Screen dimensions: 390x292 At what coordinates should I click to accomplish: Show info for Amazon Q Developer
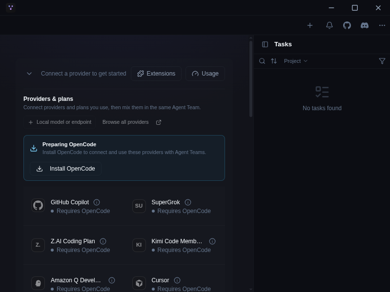click(112, 280)
